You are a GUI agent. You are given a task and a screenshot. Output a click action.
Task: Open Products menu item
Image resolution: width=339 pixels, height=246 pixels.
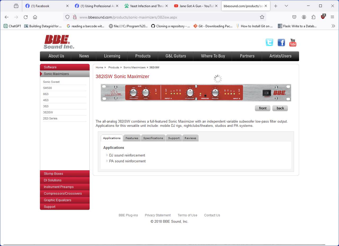point(143,56)
